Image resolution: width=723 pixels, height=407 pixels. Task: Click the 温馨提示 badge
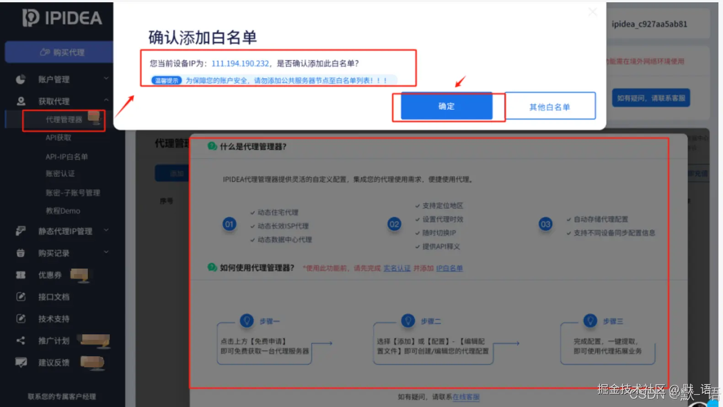(166, 80)
